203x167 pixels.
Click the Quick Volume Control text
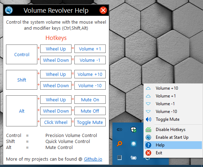click(68, 141)
